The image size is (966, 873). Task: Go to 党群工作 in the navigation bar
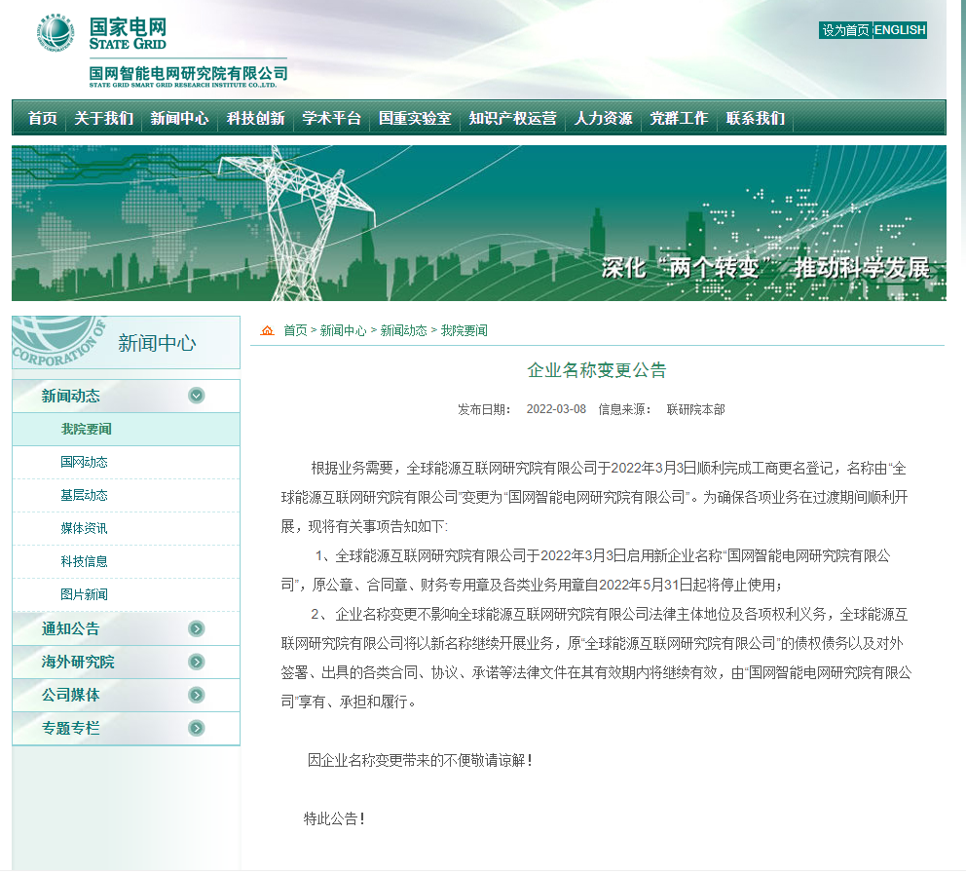679,118
